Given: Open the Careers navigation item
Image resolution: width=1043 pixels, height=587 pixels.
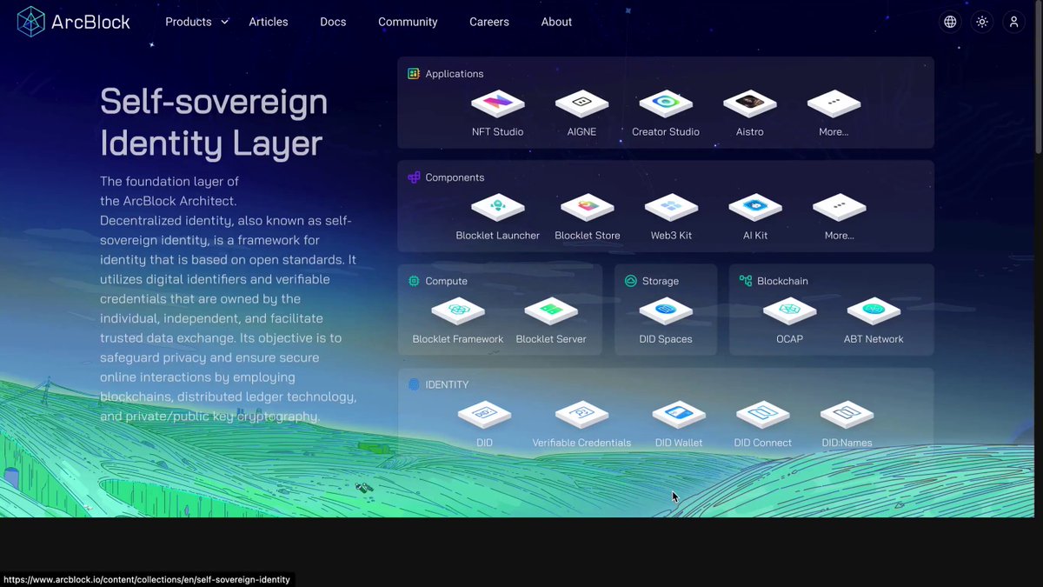Looking at the screenshot, I should click(x=489, y=22).
